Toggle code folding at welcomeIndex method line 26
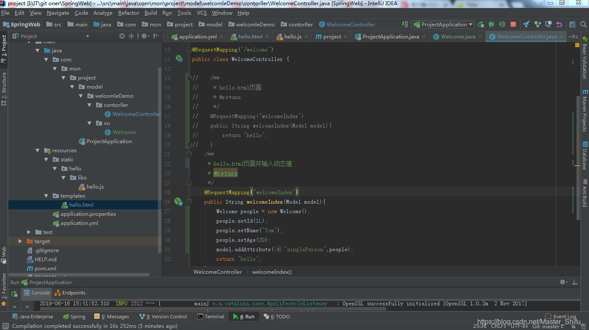 tap(189, 202)
